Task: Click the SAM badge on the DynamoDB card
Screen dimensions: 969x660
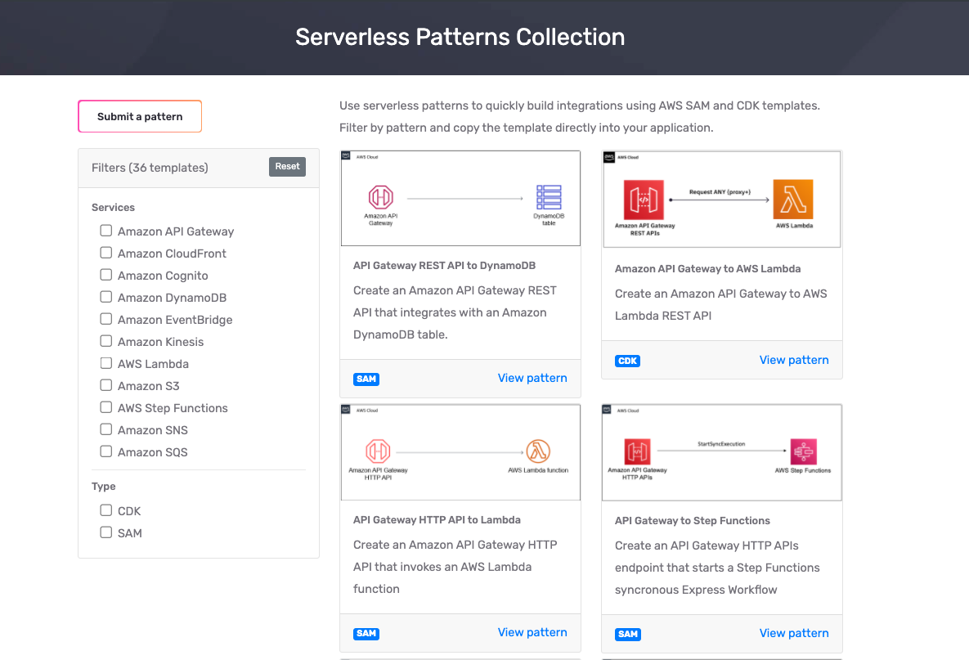Action: click(x=366, y=379)
